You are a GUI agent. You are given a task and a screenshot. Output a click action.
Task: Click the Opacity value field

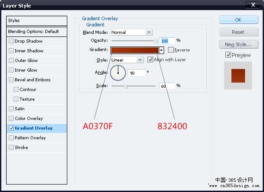tap(167, 41)
